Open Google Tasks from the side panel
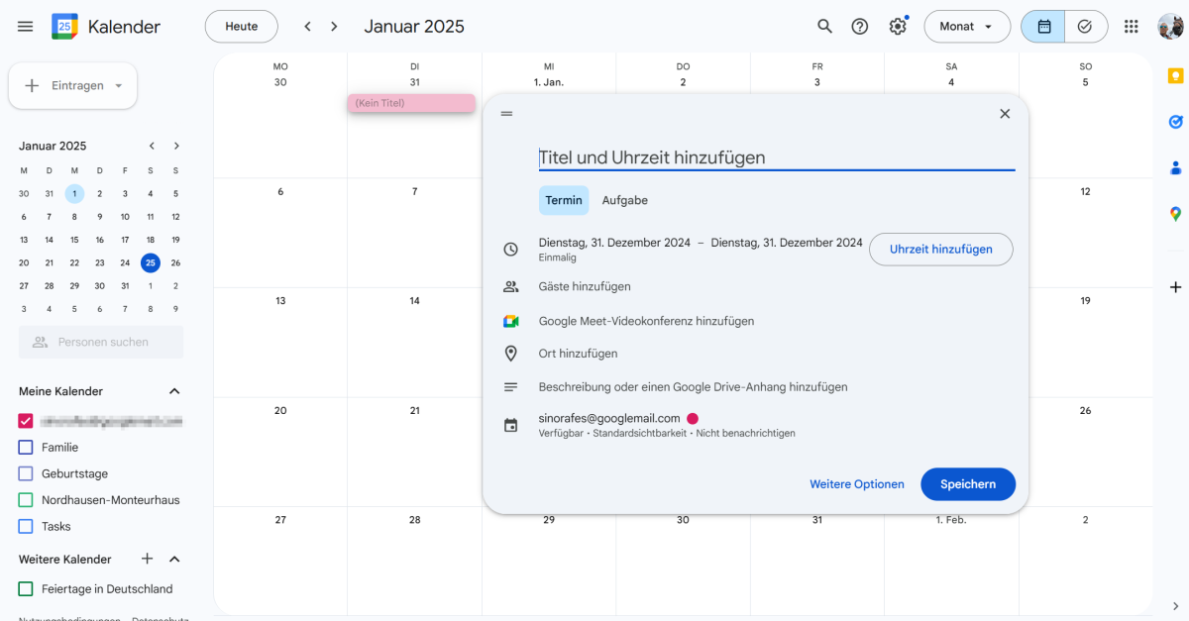 (1174, 121)
